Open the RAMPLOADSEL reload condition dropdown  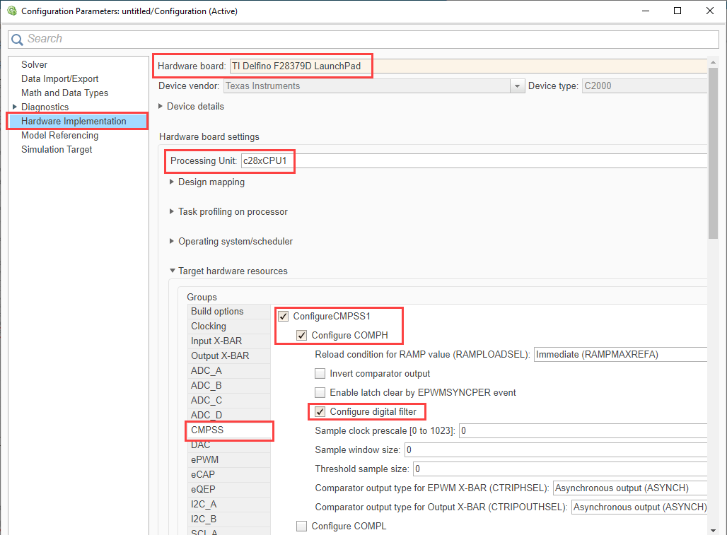coord(620,354)
